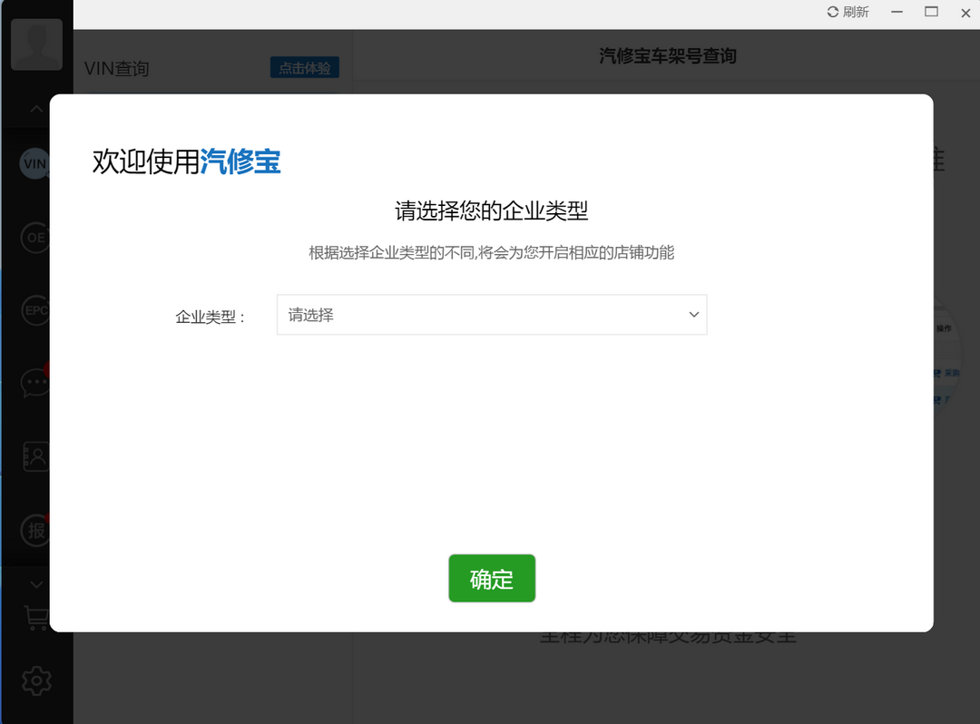Click the user avatar at top left
980x724 pixels.
click(x=36, y=44)
